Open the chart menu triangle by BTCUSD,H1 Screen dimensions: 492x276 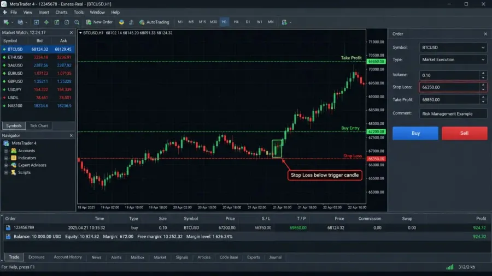point(80,33)
